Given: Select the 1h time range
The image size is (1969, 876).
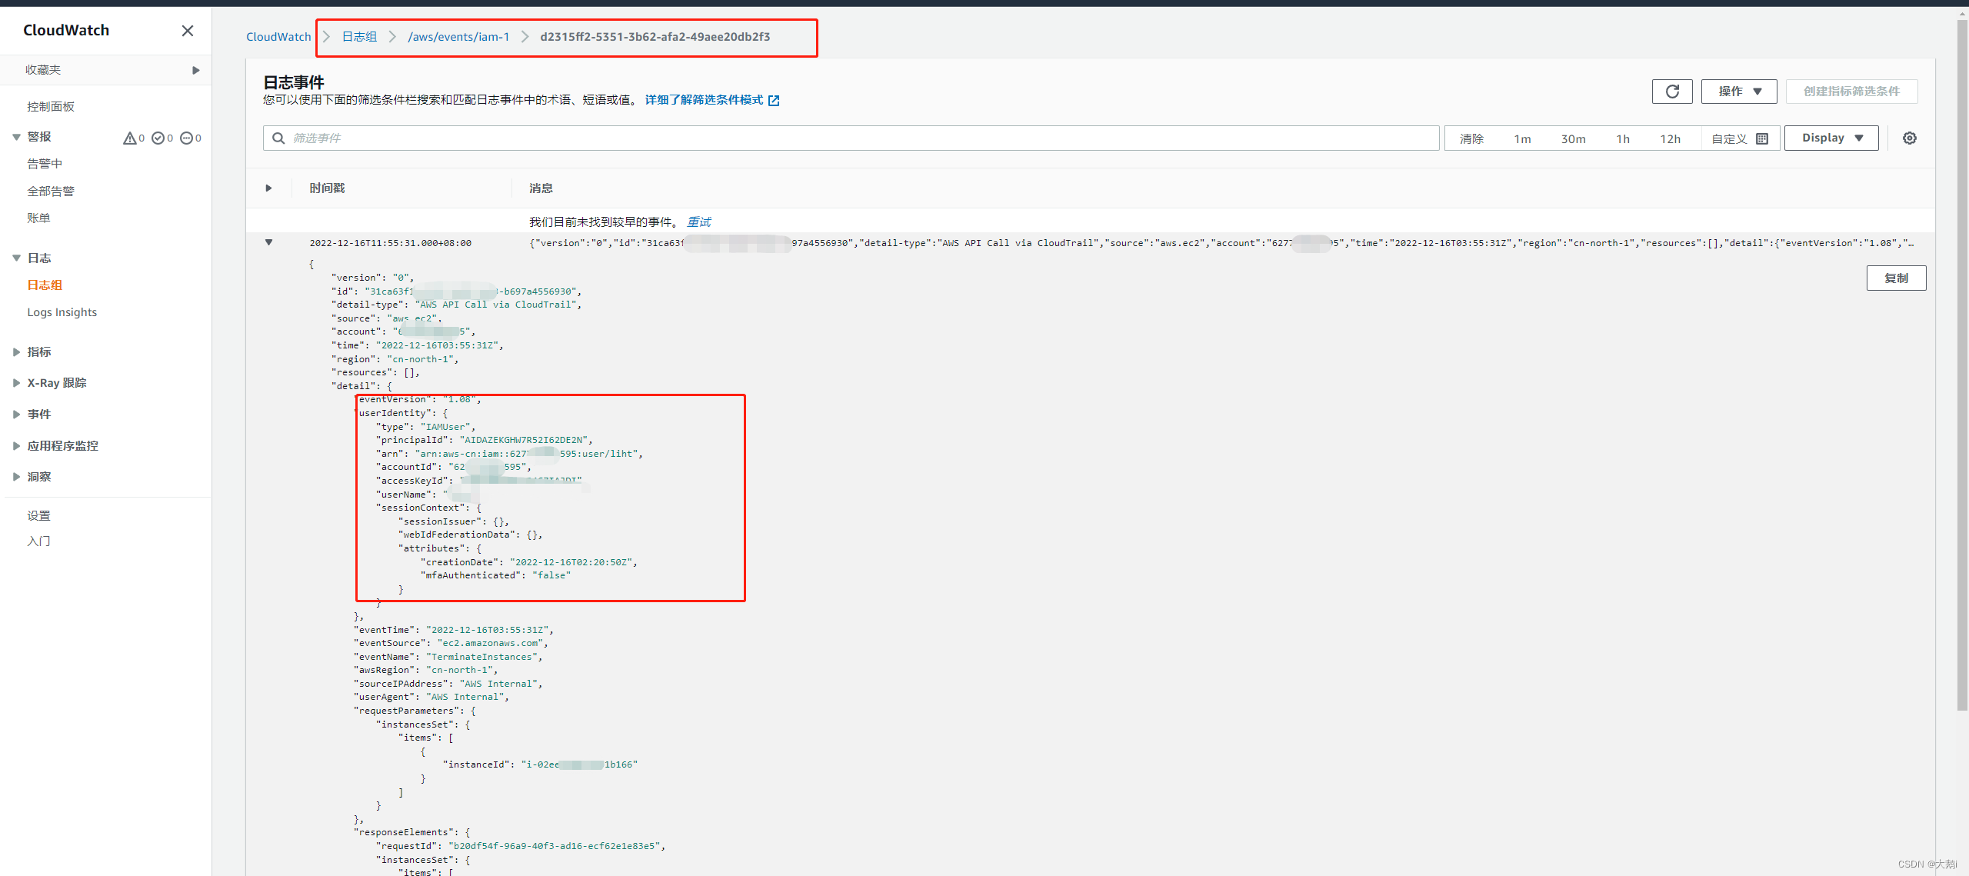Looking at the screenshot, I should click(1623, 139).
